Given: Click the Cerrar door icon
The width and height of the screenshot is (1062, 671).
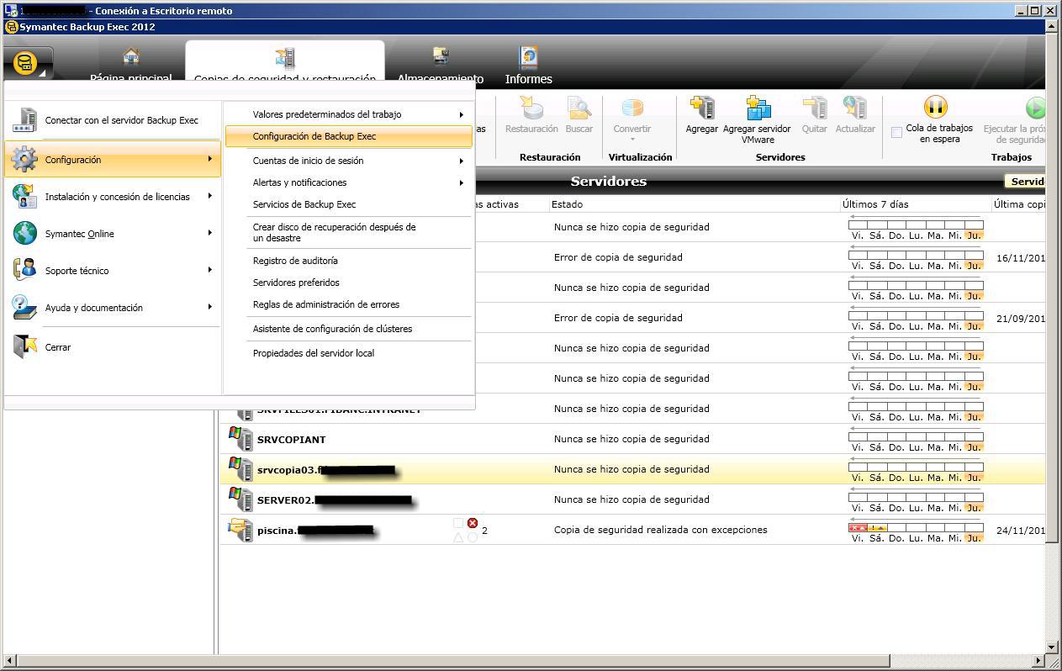Looking at the screenshot, I should point(24,346).
